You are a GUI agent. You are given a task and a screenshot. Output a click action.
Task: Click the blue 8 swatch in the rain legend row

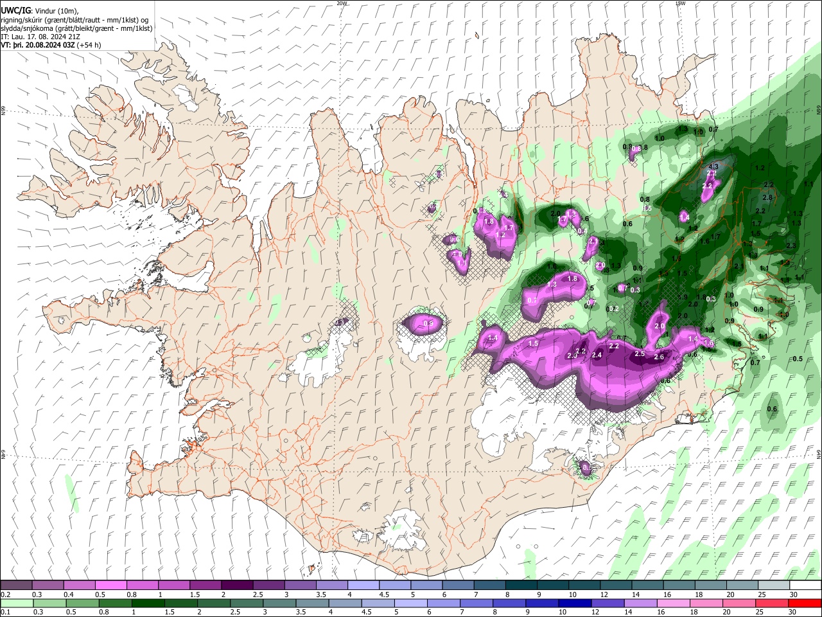pos(509,603)
